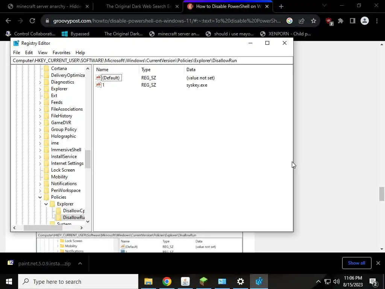
Task: Open Minecraft grass block on the taskbar
Action: [x=203, y=281]
